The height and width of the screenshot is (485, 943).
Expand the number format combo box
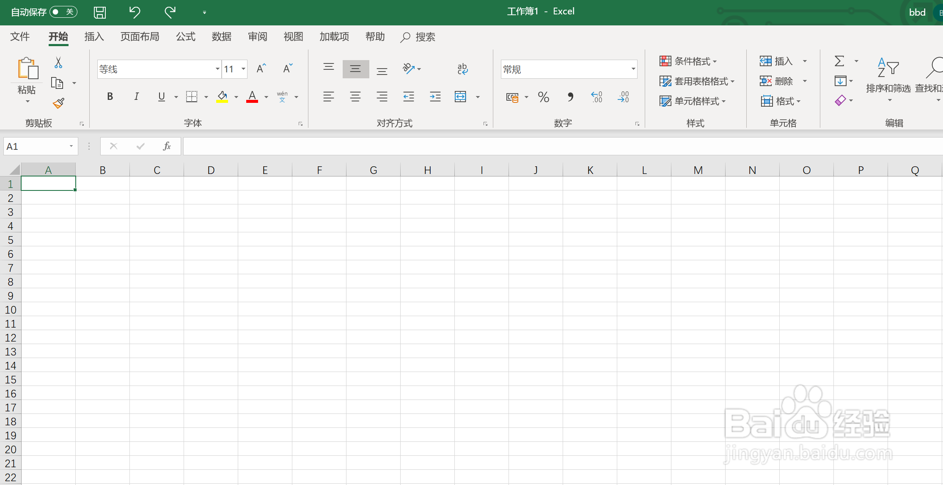click(633, 69)
